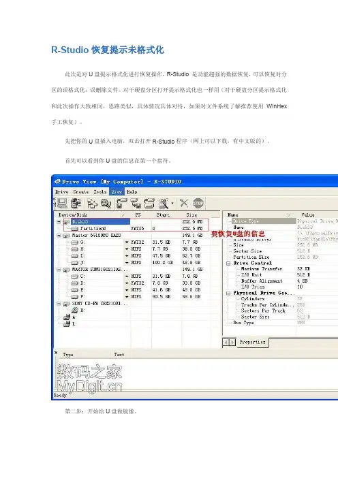Open the highlighted View menu
The image size is (338, 478).
117,192
